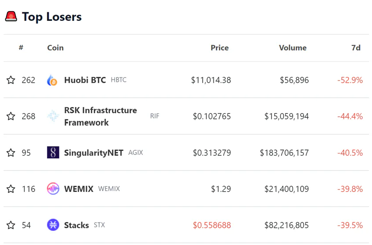Click the Huobi BTC coin logo
The width and height of the screenshot is (372, 245).
tap(53, 80)
